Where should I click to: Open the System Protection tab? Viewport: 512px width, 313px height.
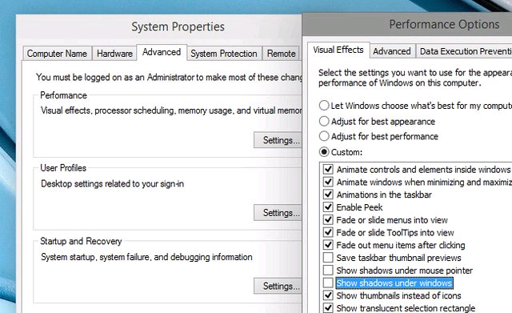224,54
